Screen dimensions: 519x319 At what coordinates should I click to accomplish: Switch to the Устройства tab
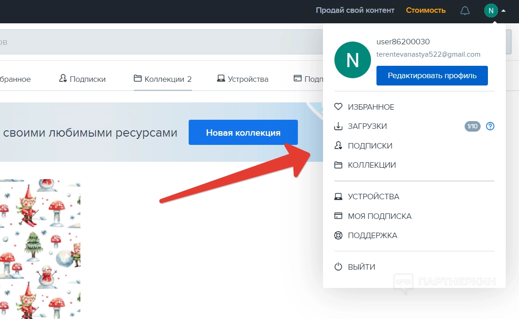click(243, 79)
